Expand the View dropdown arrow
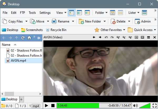158x109 pixels. [x=65, y=13]
